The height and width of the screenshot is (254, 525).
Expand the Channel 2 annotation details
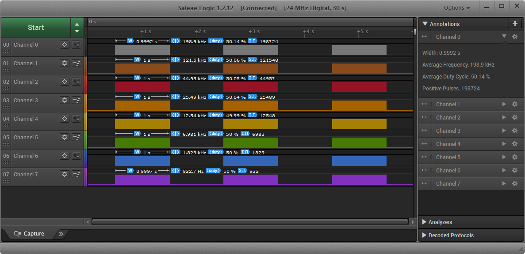[504, 117]
